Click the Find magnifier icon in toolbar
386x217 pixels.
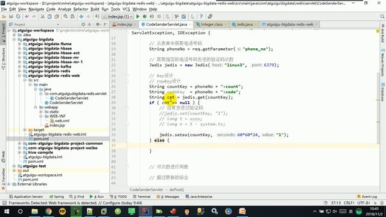[66, 16]
